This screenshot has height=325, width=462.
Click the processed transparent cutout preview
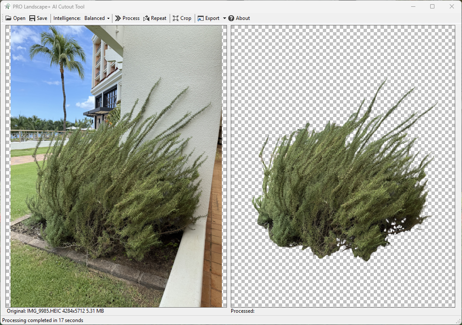344,166
